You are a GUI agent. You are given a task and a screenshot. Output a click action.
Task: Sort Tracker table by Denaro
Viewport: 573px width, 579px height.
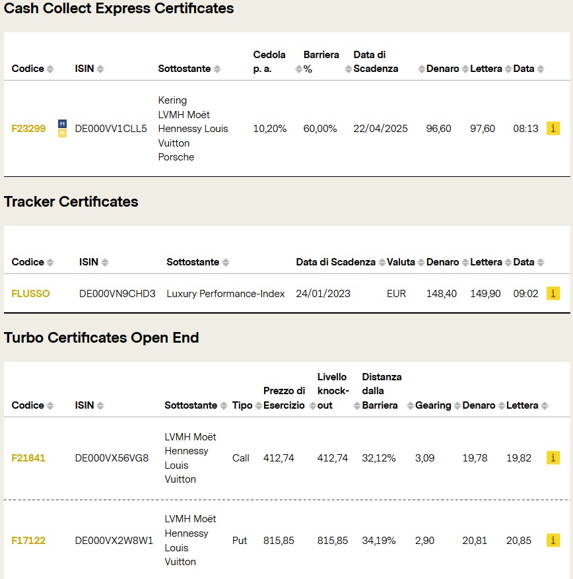pos(465,263)
